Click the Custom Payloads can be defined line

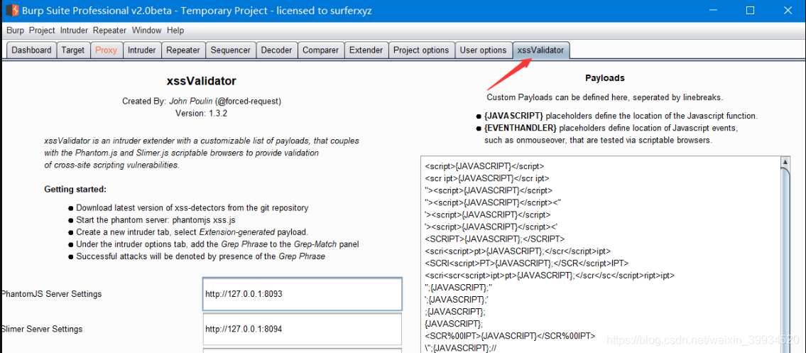click(x=605, y=97)
